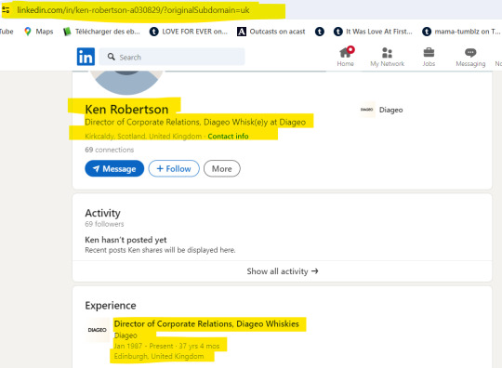Click Edinburgh, United Kingdom location text

[x=159, y=356]
